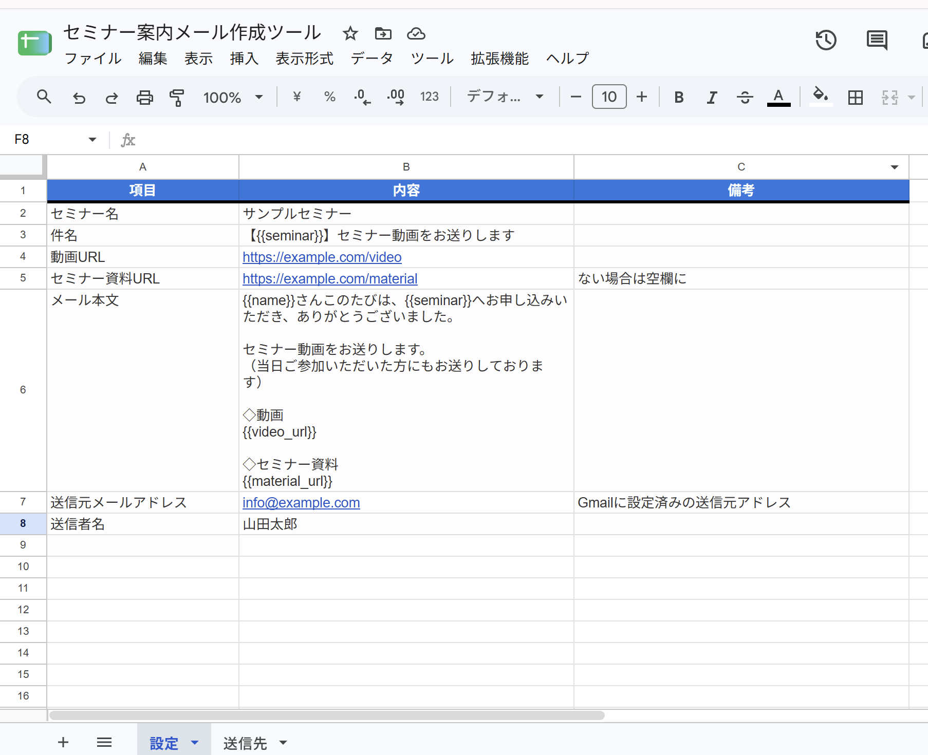Click the horizontal scrollbar
The image size is (928, 755).
click(327, 715)
